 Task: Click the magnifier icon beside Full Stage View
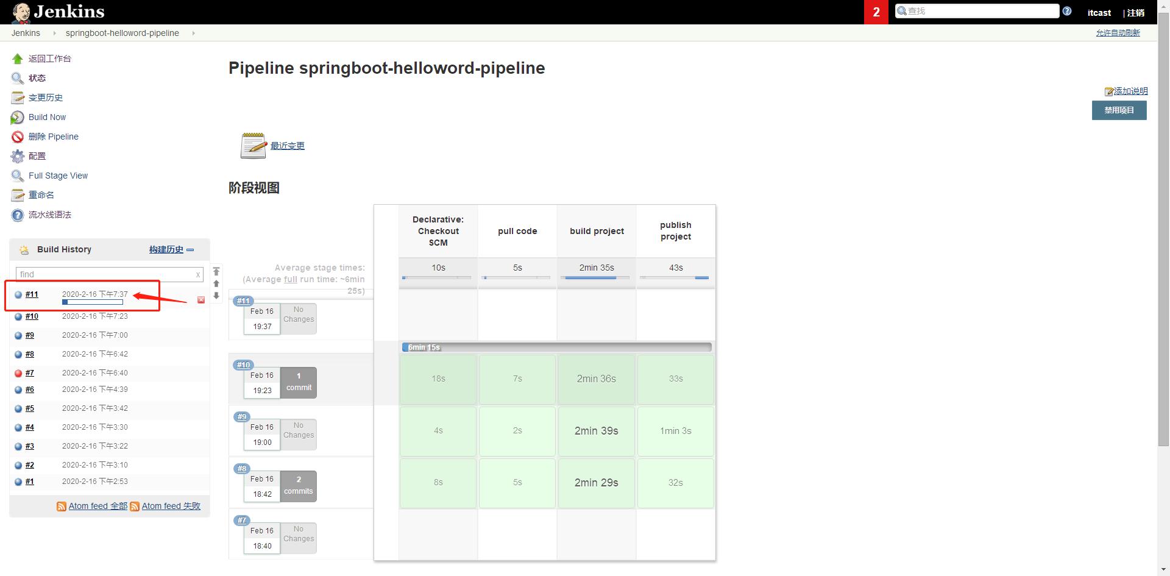pyautogui.click(x=18, y=176)
